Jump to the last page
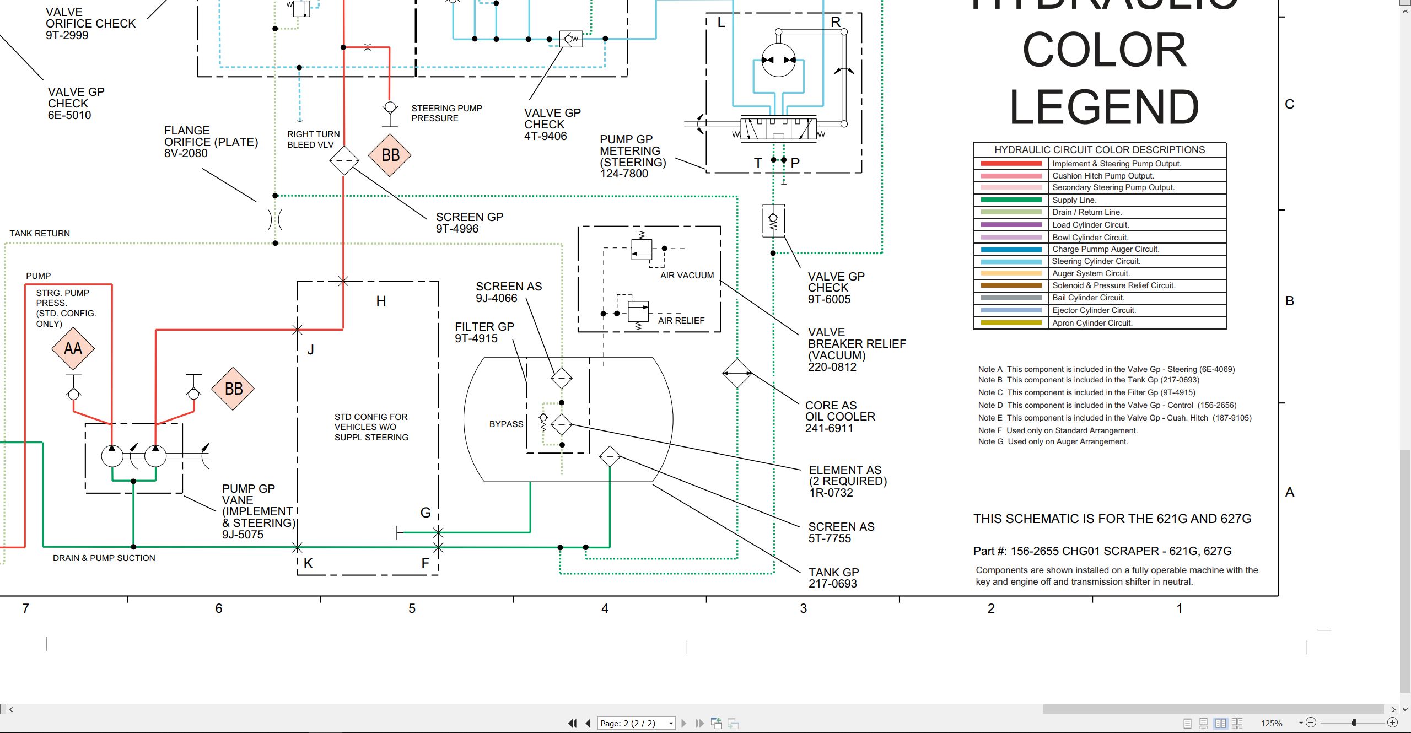Viewport: 1411px width, 733px height. click(699, 723)
